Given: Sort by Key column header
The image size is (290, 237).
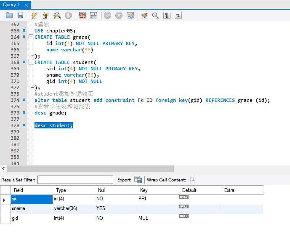Looking at the screenshot, I should 158,190.
